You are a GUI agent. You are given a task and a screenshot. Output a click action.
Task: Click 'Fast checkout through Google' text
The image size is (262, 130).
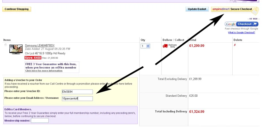(241, 29)
